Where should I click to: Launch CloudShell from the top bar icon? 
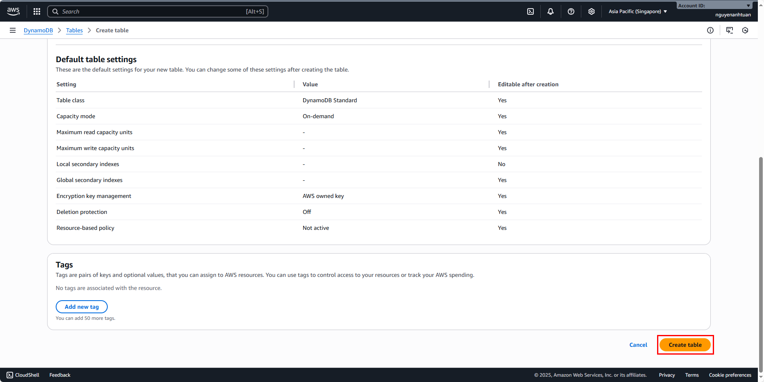tap(530, 11)
